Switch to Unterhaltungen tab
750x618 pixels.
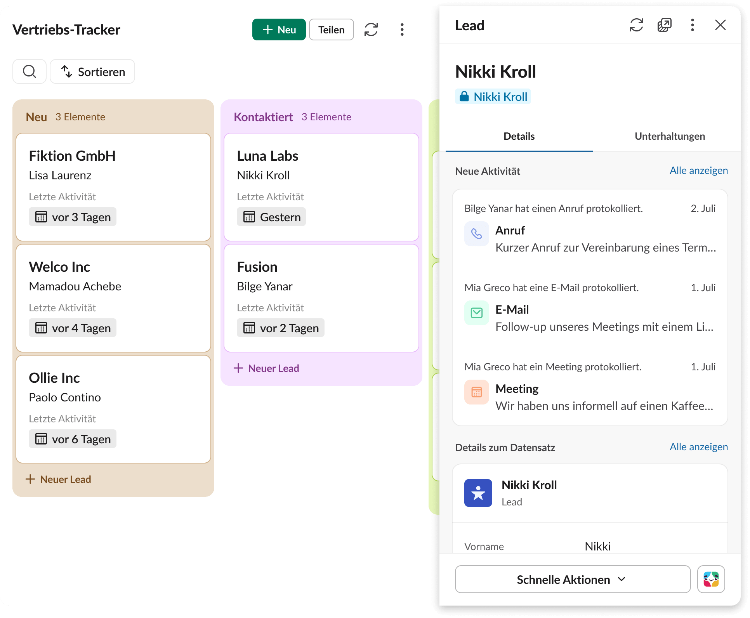click(670, 136)
